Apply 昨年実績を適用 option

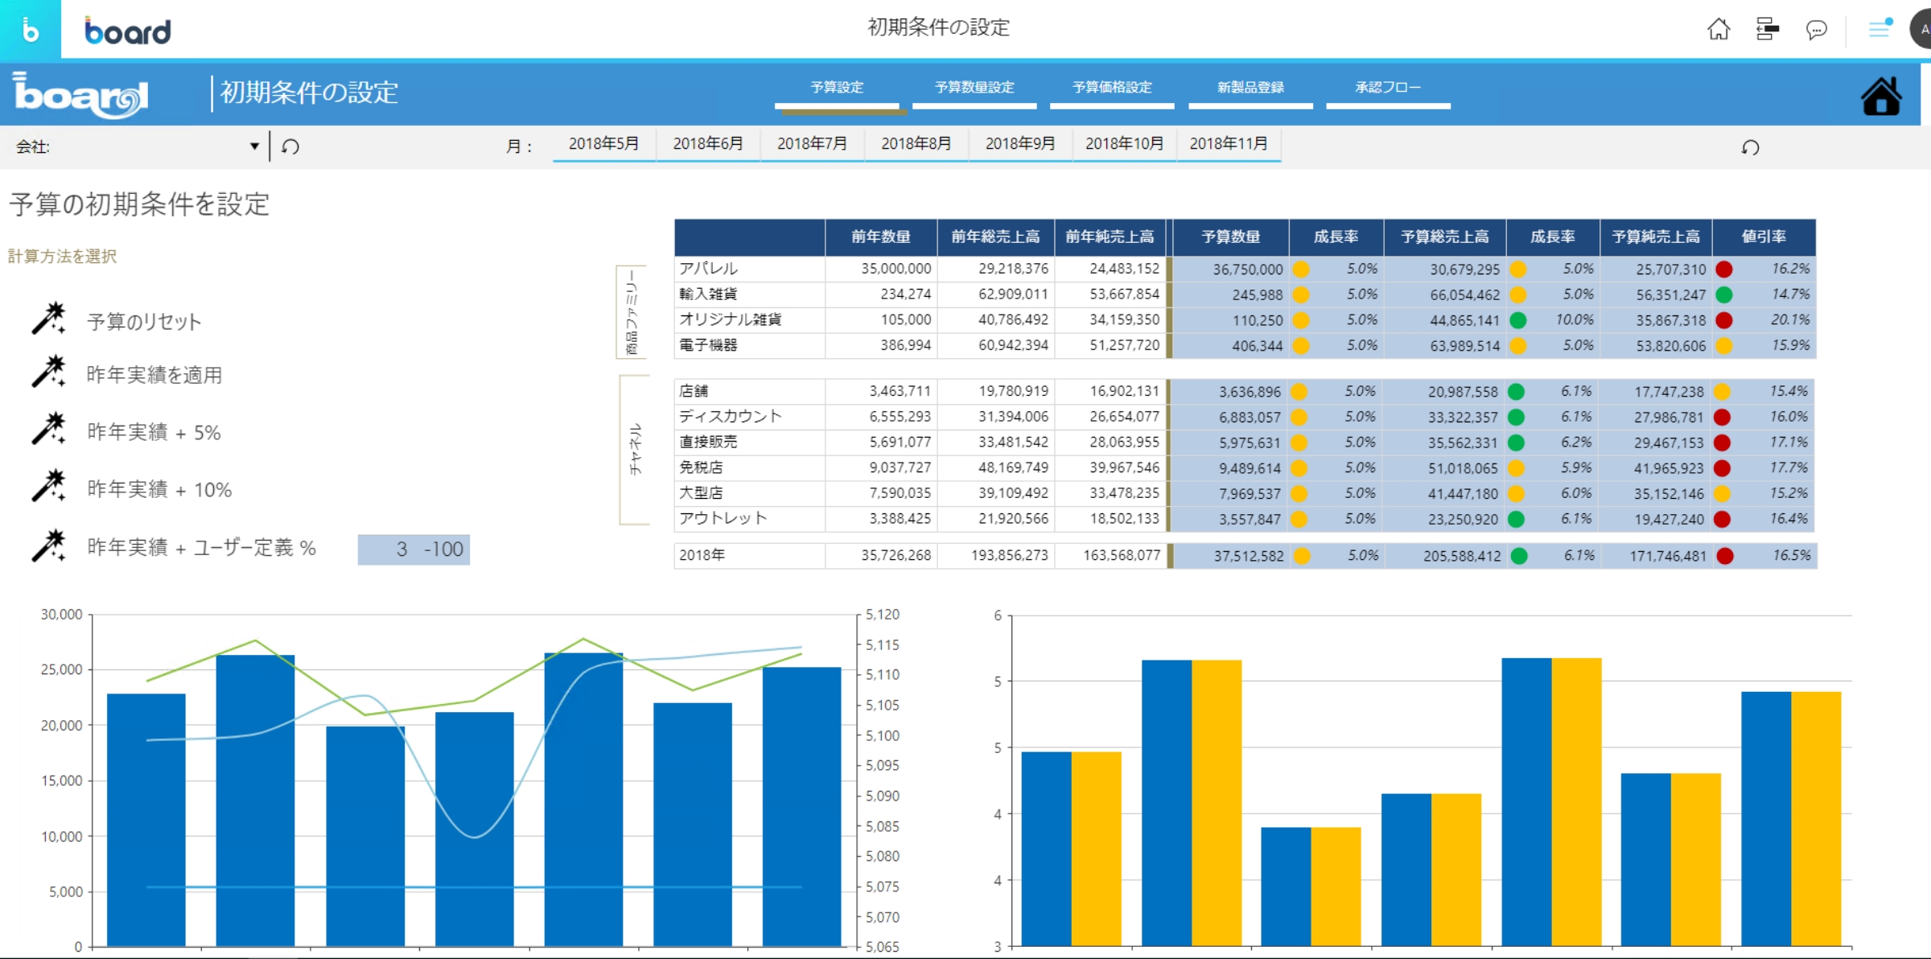tap(154, 375)
